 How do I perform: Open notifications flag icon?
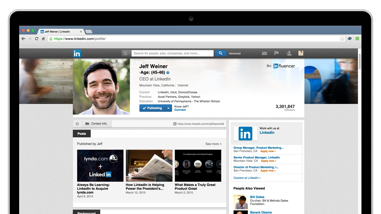coord(276,53)
